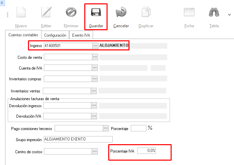Screen dimensions: 234x165
Task: Click the Editar pencil icon
Action: 46,12
